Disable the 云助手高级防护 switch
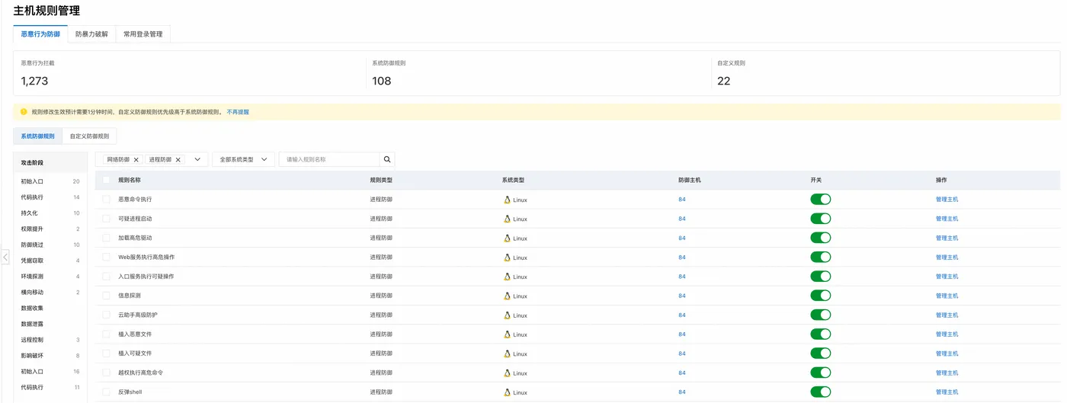 (820, 315)
